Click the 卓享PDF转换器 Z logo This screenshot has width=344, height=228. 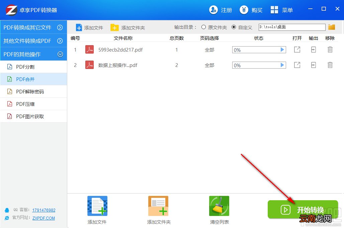(11, 10)
